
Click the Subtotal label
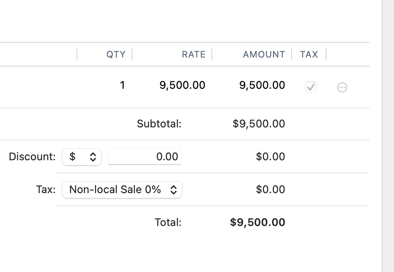(159, 124)
